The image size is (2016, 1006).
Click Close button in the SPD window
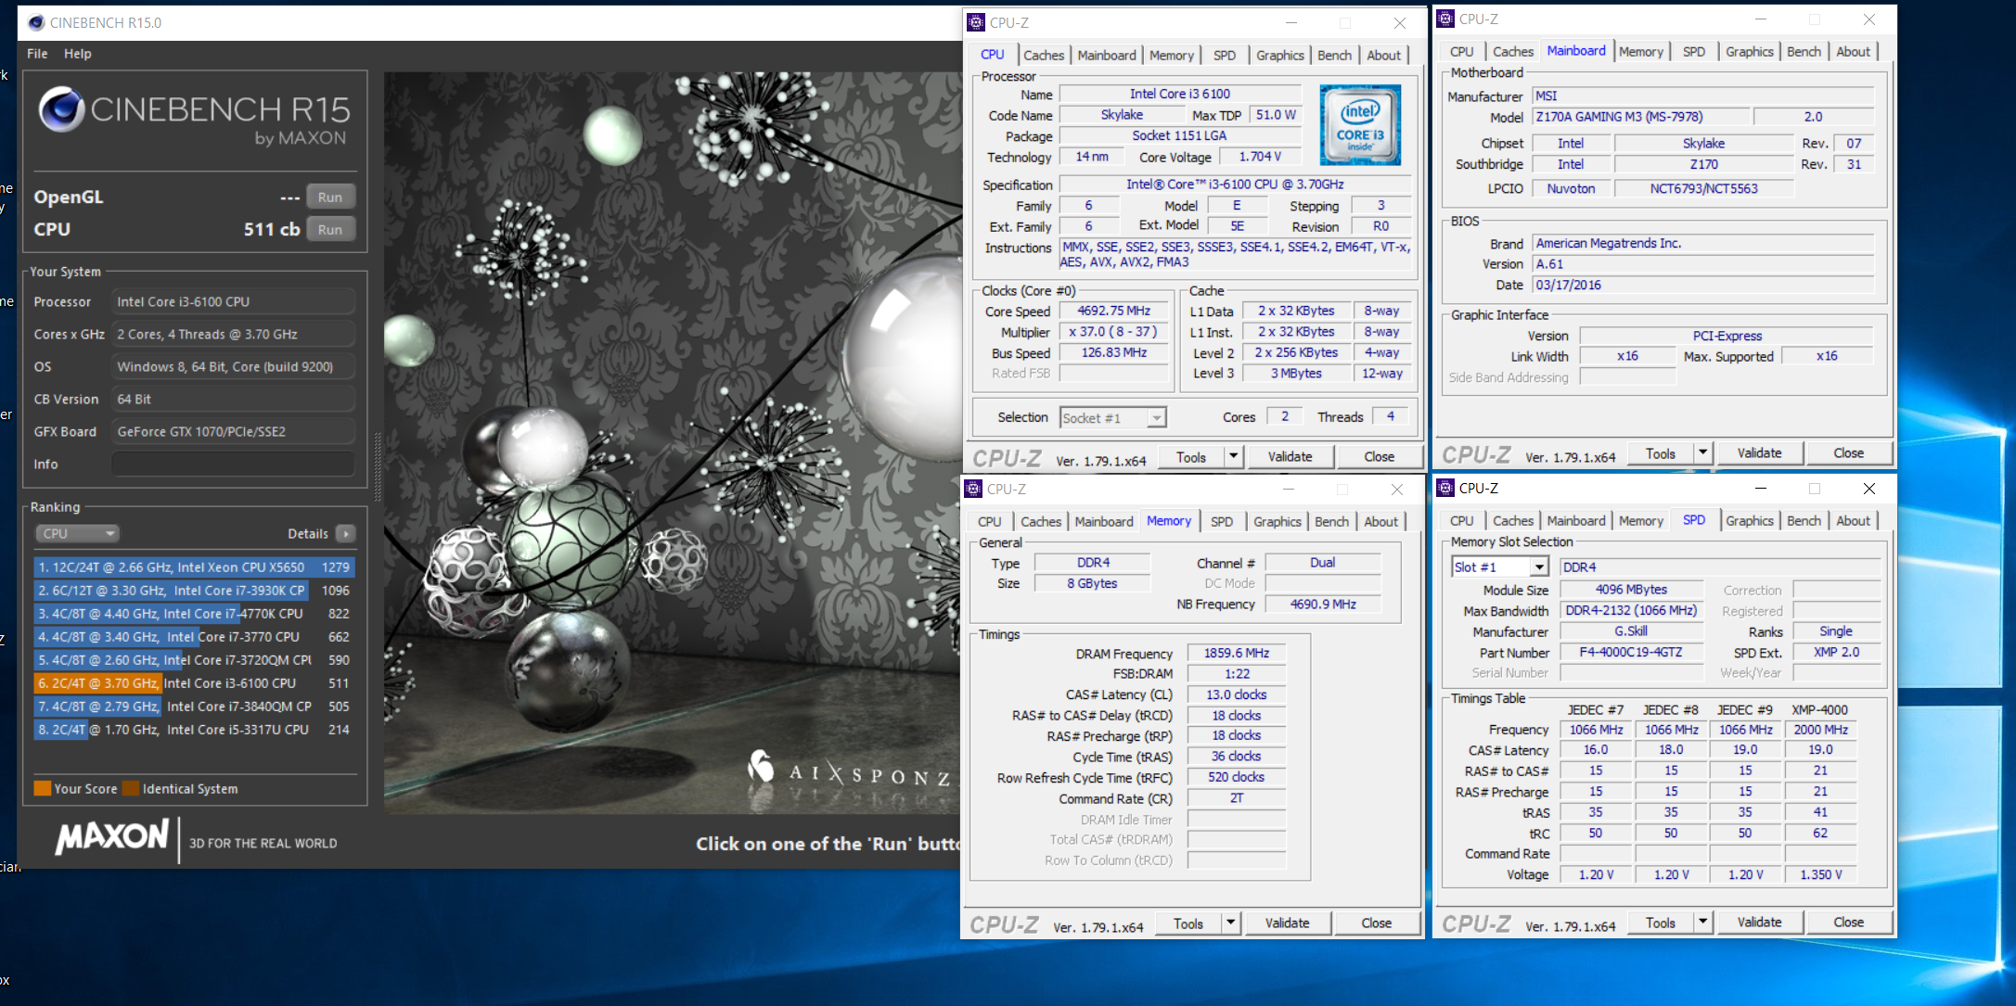[x=1848, y=922]
